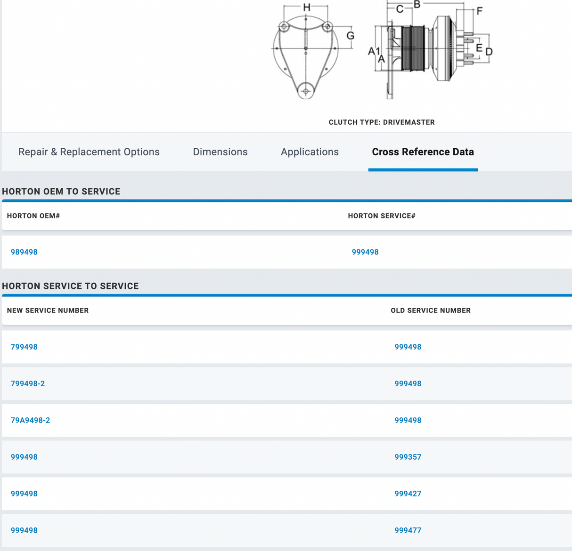Open old service number 999357 link

pyautogui.click(x=408, y=457)
